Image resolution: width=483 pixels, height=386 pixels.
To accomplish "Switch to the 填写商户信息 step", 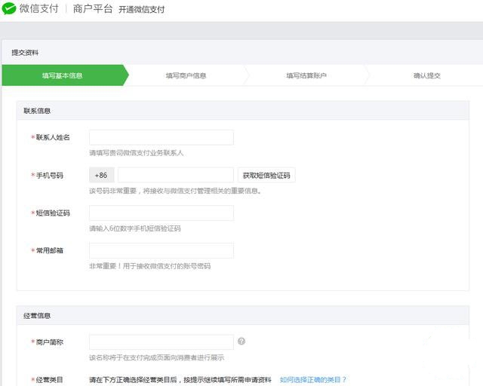I will click(186, 75).
